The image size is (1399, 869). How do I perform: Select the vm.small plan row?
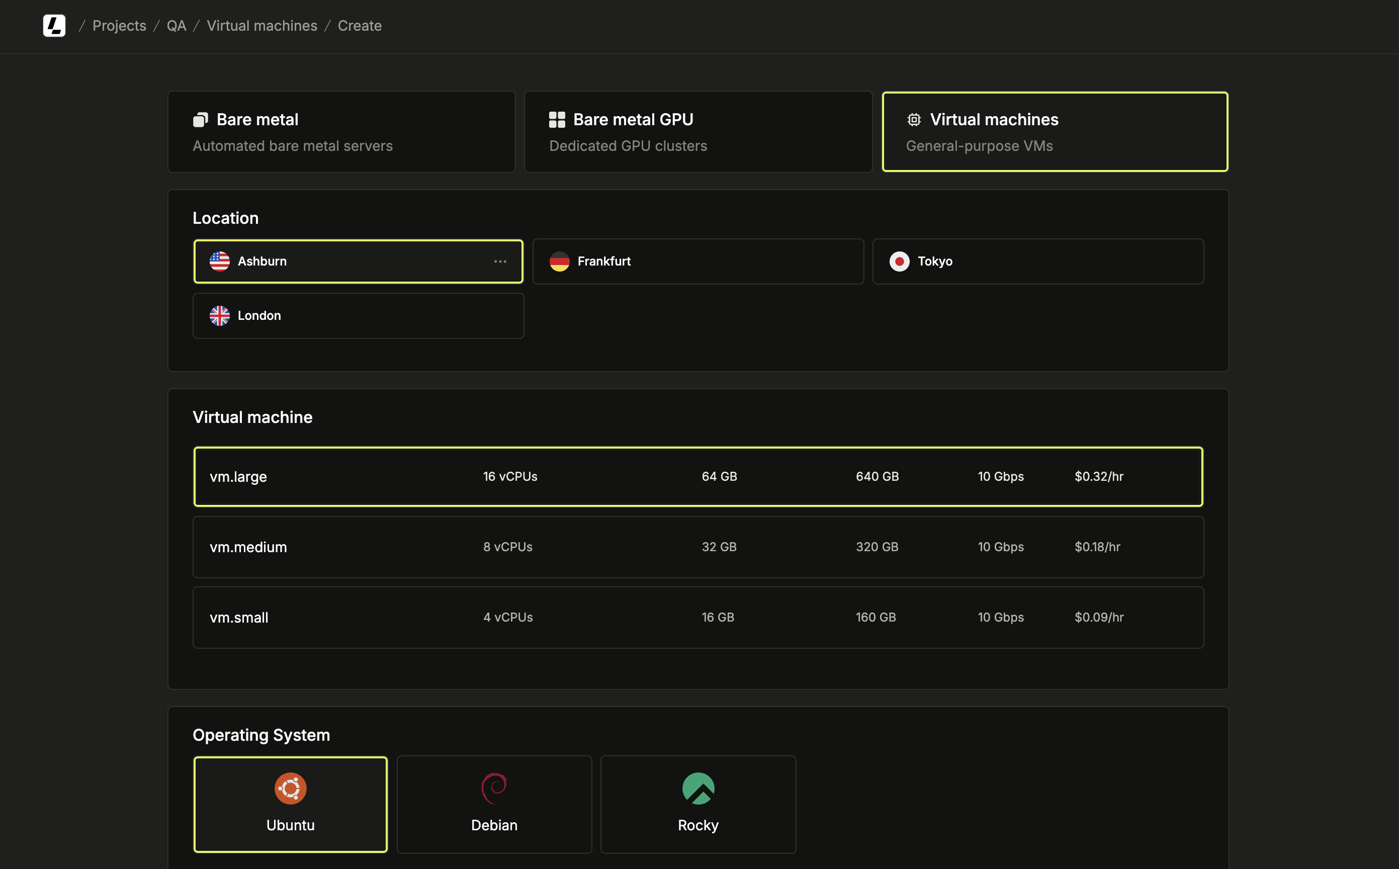click(698, 617)
